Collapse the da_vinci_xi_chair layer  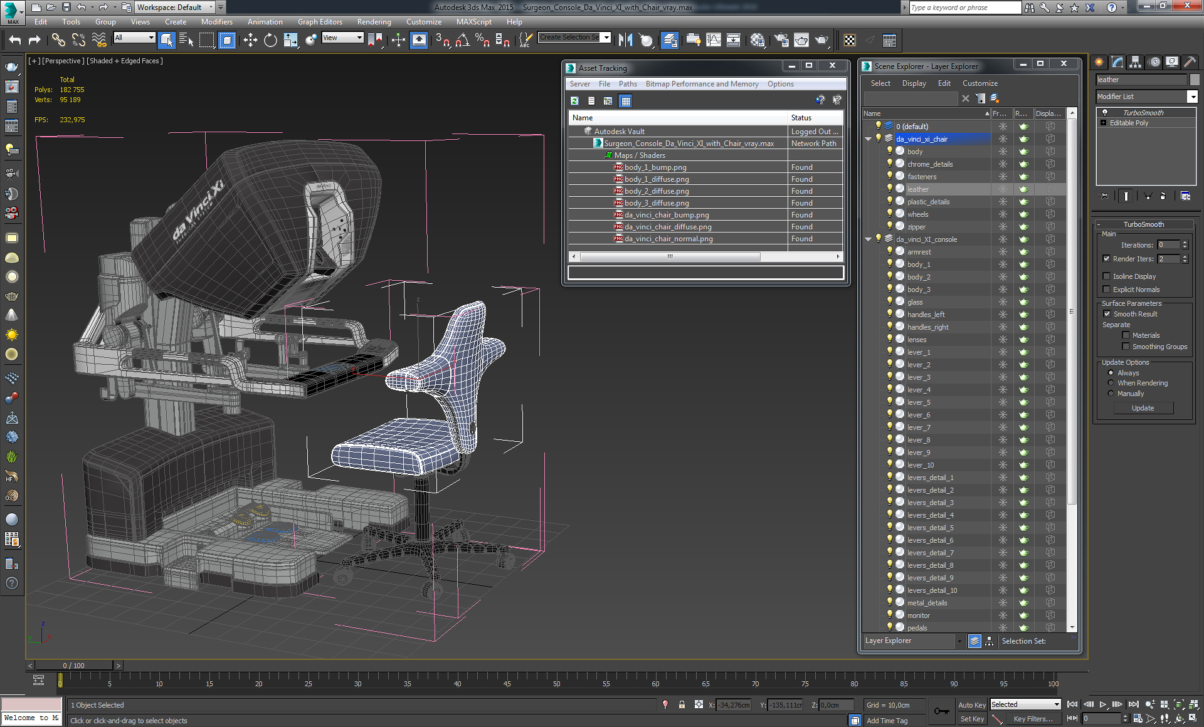869,139
